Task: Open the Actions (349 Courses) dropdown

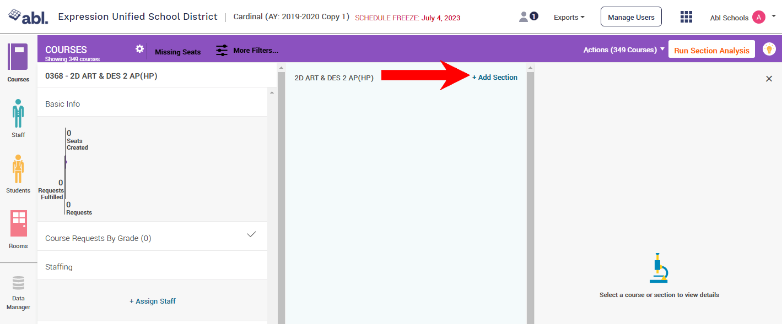Action: point(624,50)
